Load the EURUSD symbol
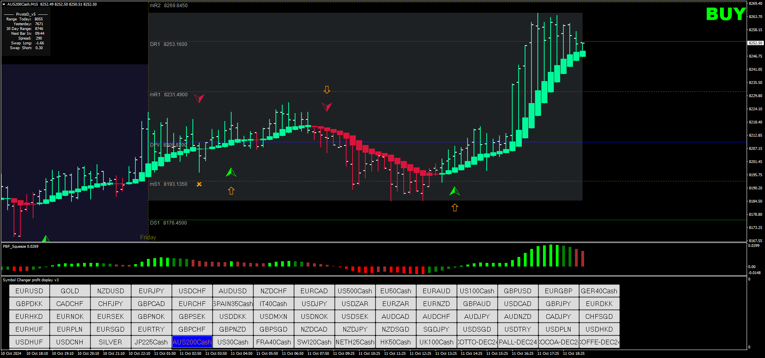The width and height of the screenshot is (765, 358). click(x=29, y=291)
